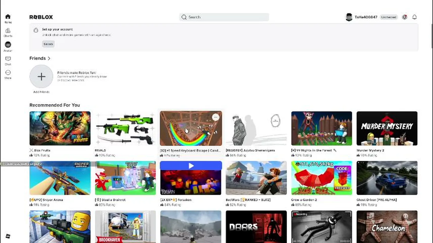Open the notifications bell
433x243 pixels.
414,17
